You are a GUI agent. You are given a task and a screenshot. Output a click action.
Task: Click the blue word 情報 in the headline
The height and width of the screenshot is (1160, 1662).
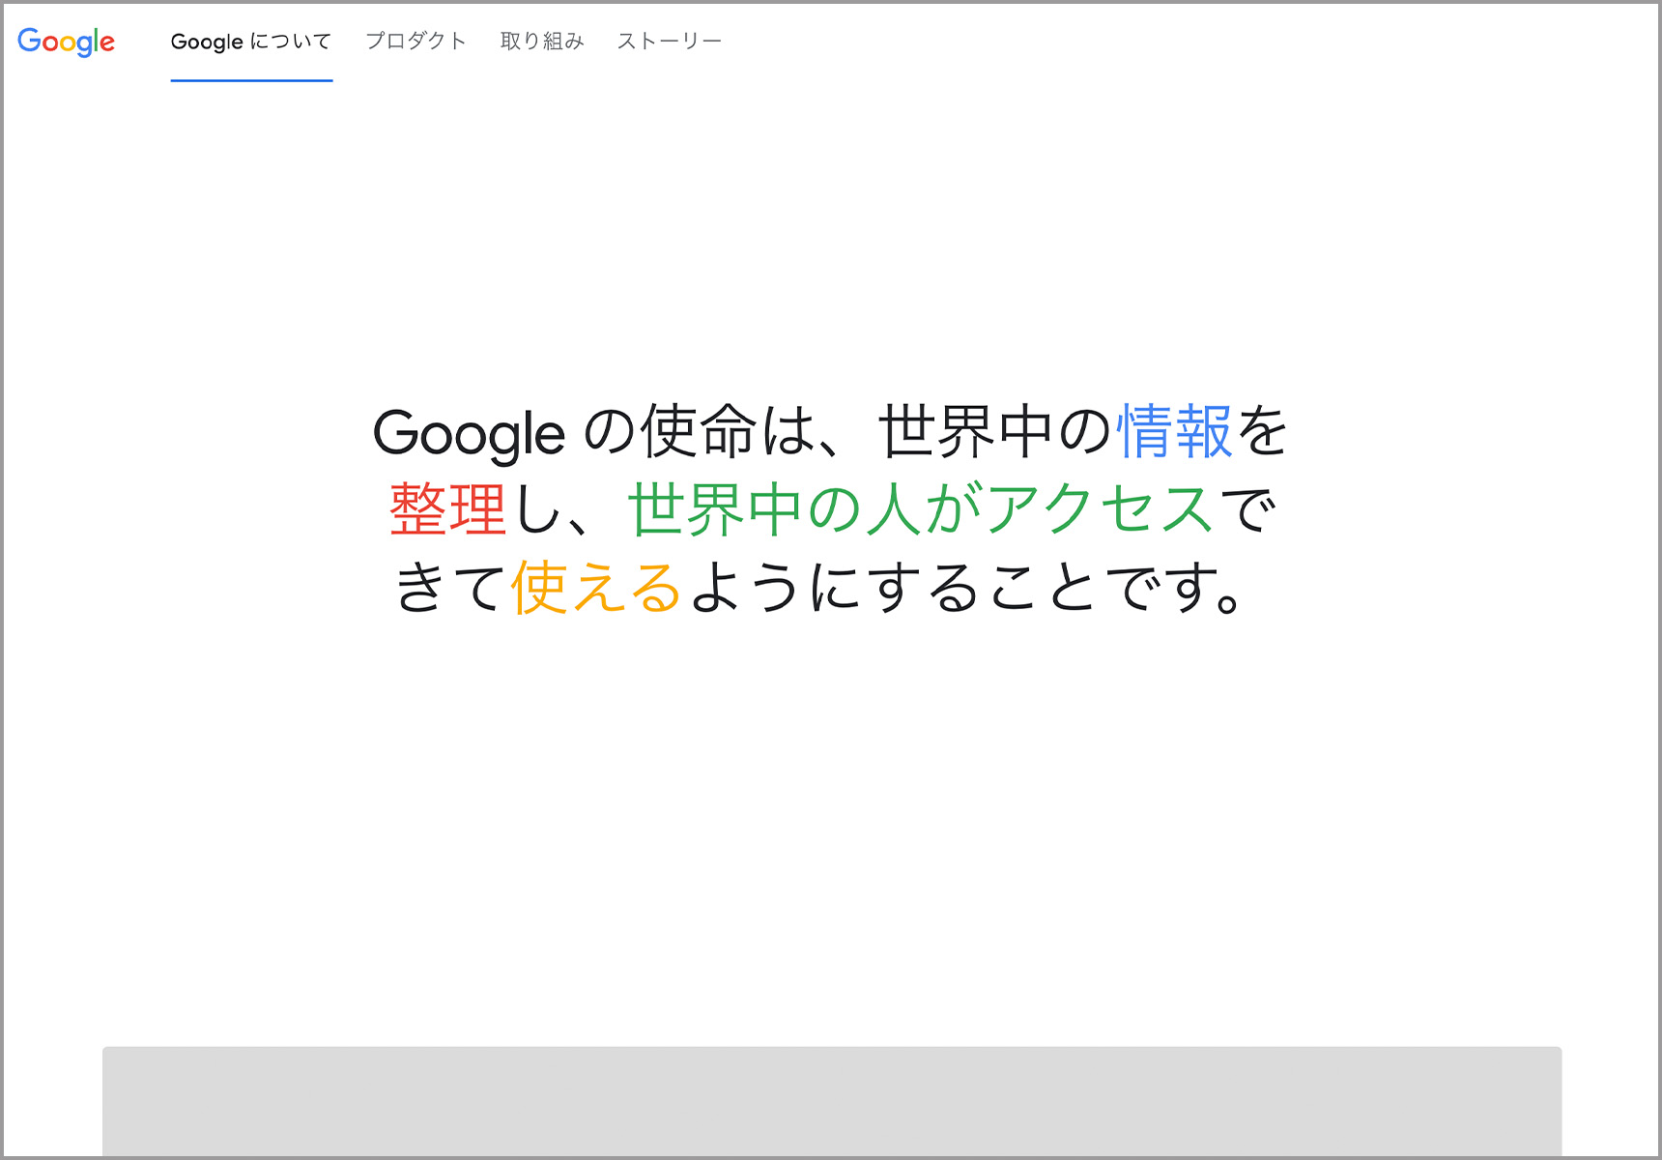(1175, 431)
